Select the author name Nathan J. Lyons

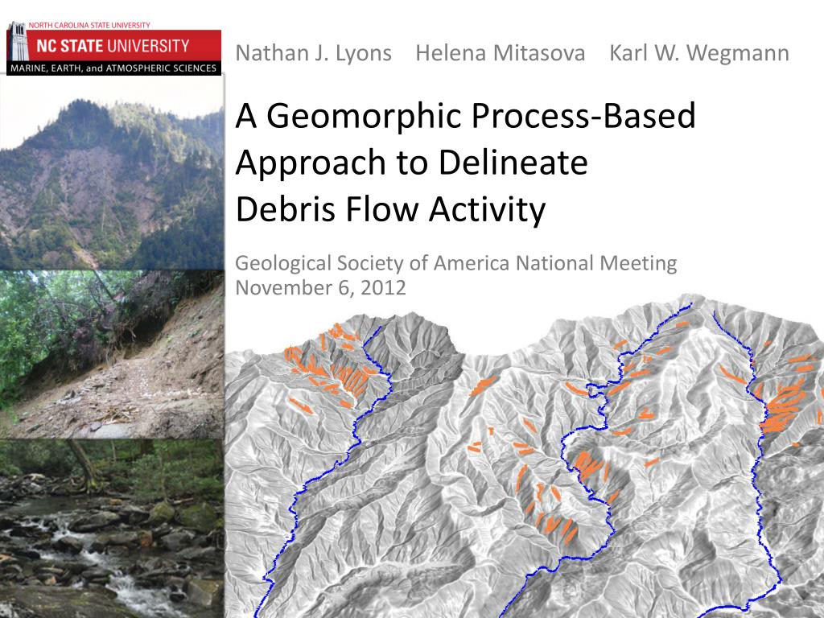[313, 53]
